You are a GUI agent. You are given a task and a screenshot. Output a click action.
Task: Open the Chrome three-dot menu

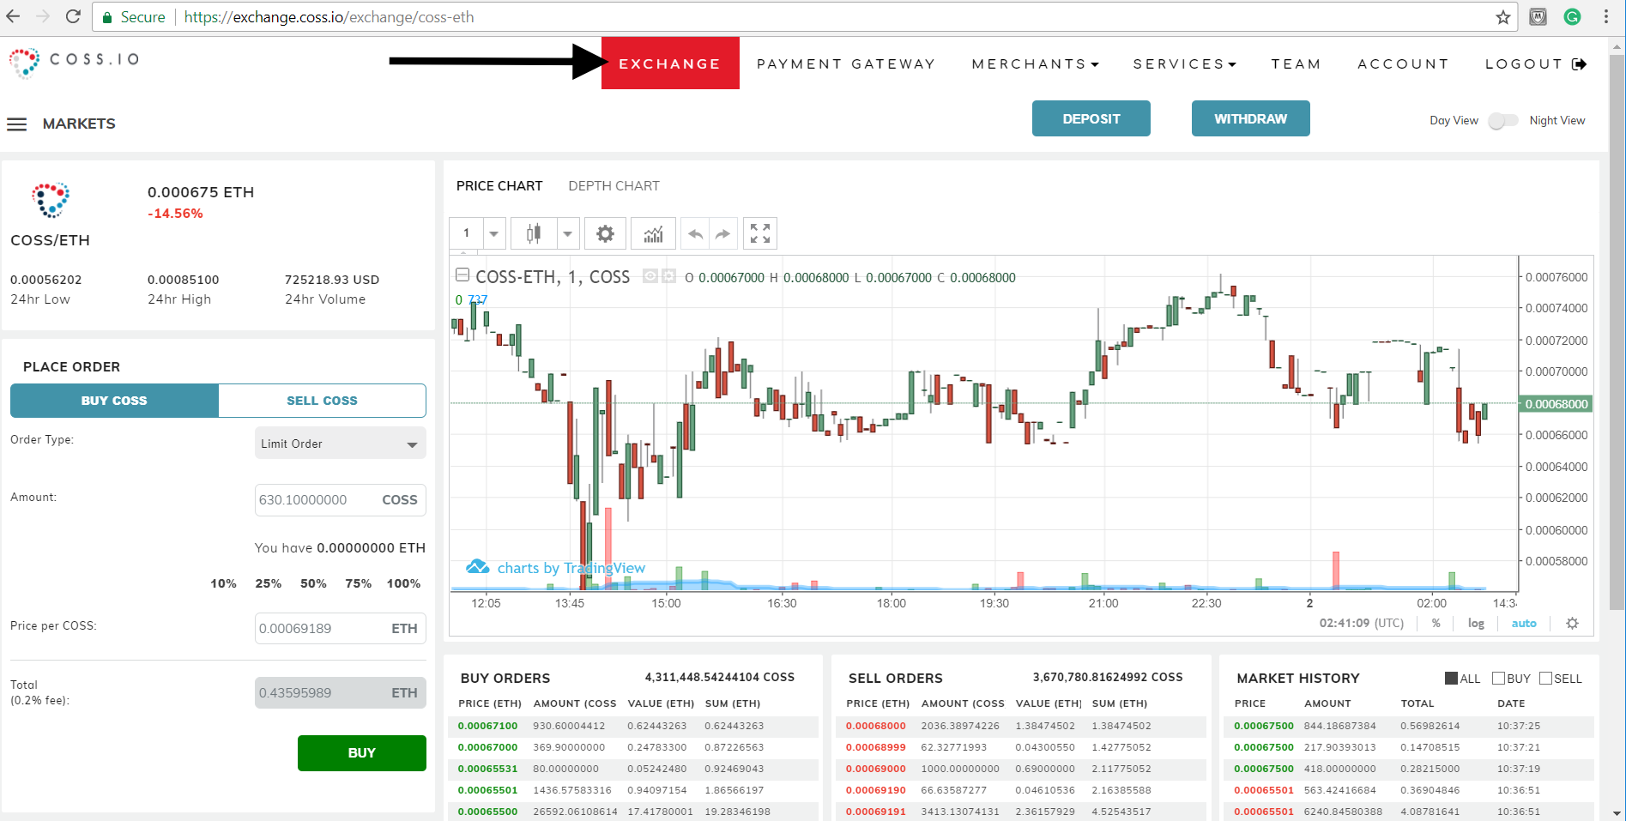(1606, 17)
